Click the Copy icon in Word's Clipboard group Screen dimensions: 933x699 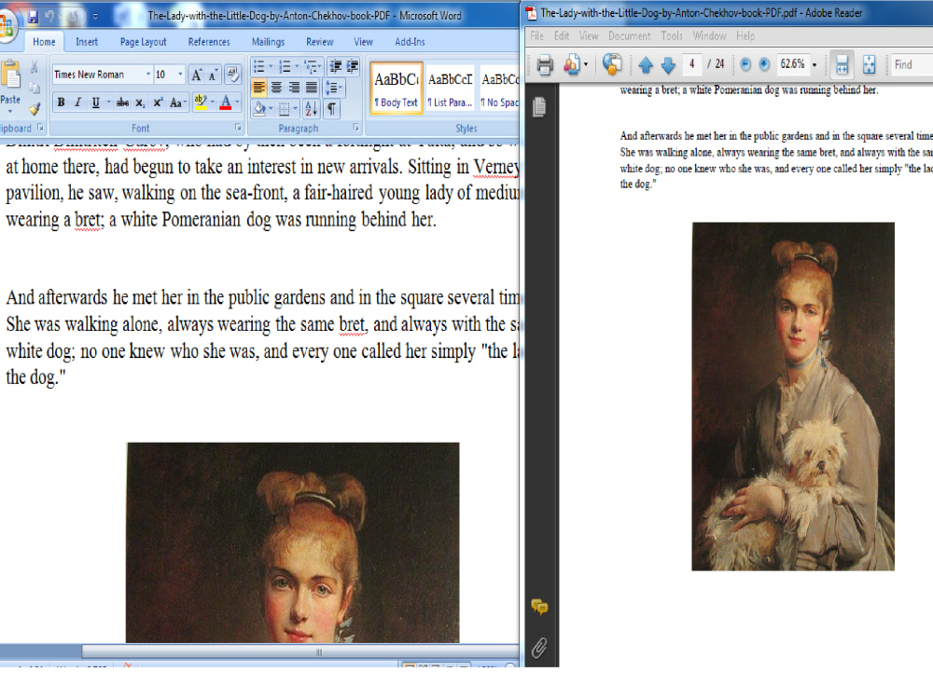(x=35, y=88)
